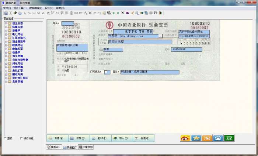
Task: Select the ellipse drawing tool
Action: (x=38, y=13)
